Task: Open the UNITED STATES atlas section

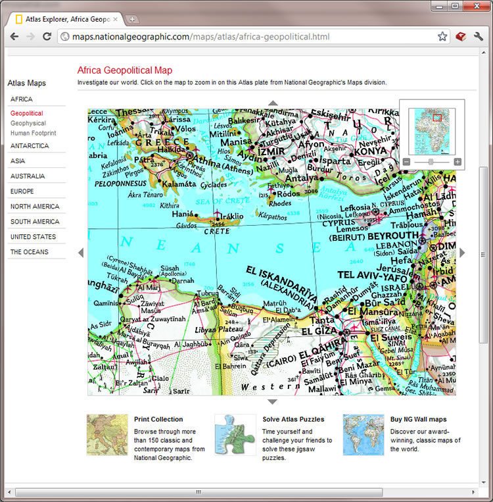Action: coord(34,237)
